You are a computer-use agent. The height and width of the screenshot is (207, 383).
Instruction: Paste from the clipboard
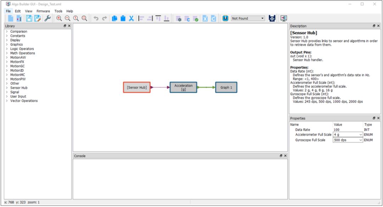click(123, 18)
